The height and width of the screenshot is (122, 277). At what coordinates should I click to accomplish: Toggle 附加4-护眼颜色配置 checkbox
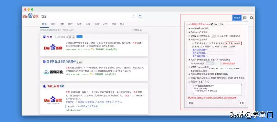tap(189, 60)
